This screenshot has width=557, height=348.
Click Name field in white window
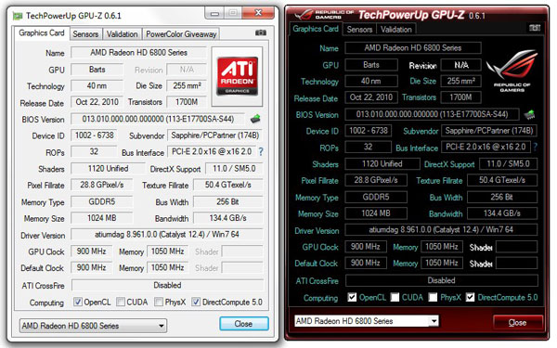[x=138, y=53]
